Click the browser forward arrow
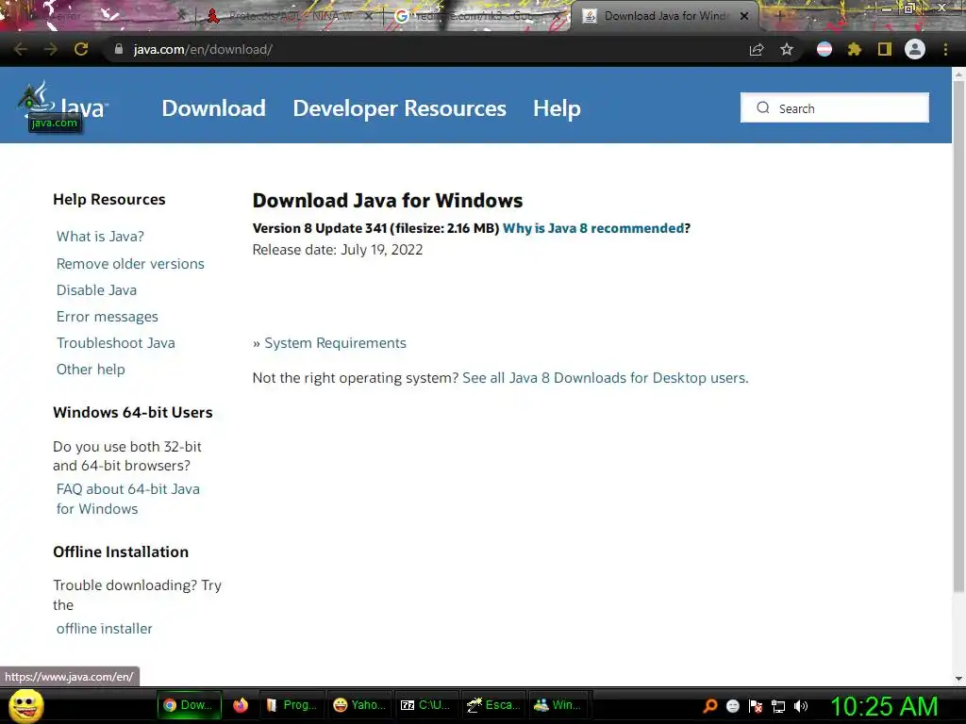966x724 pixels. click(x=51, y=49)
